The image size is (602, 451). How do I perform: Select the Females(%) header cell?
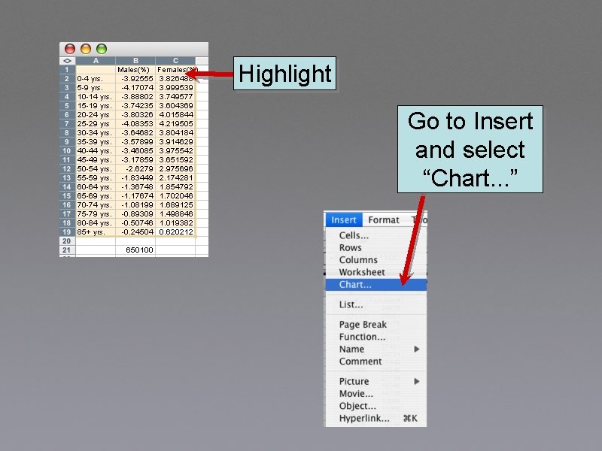[x=175, y=69]
